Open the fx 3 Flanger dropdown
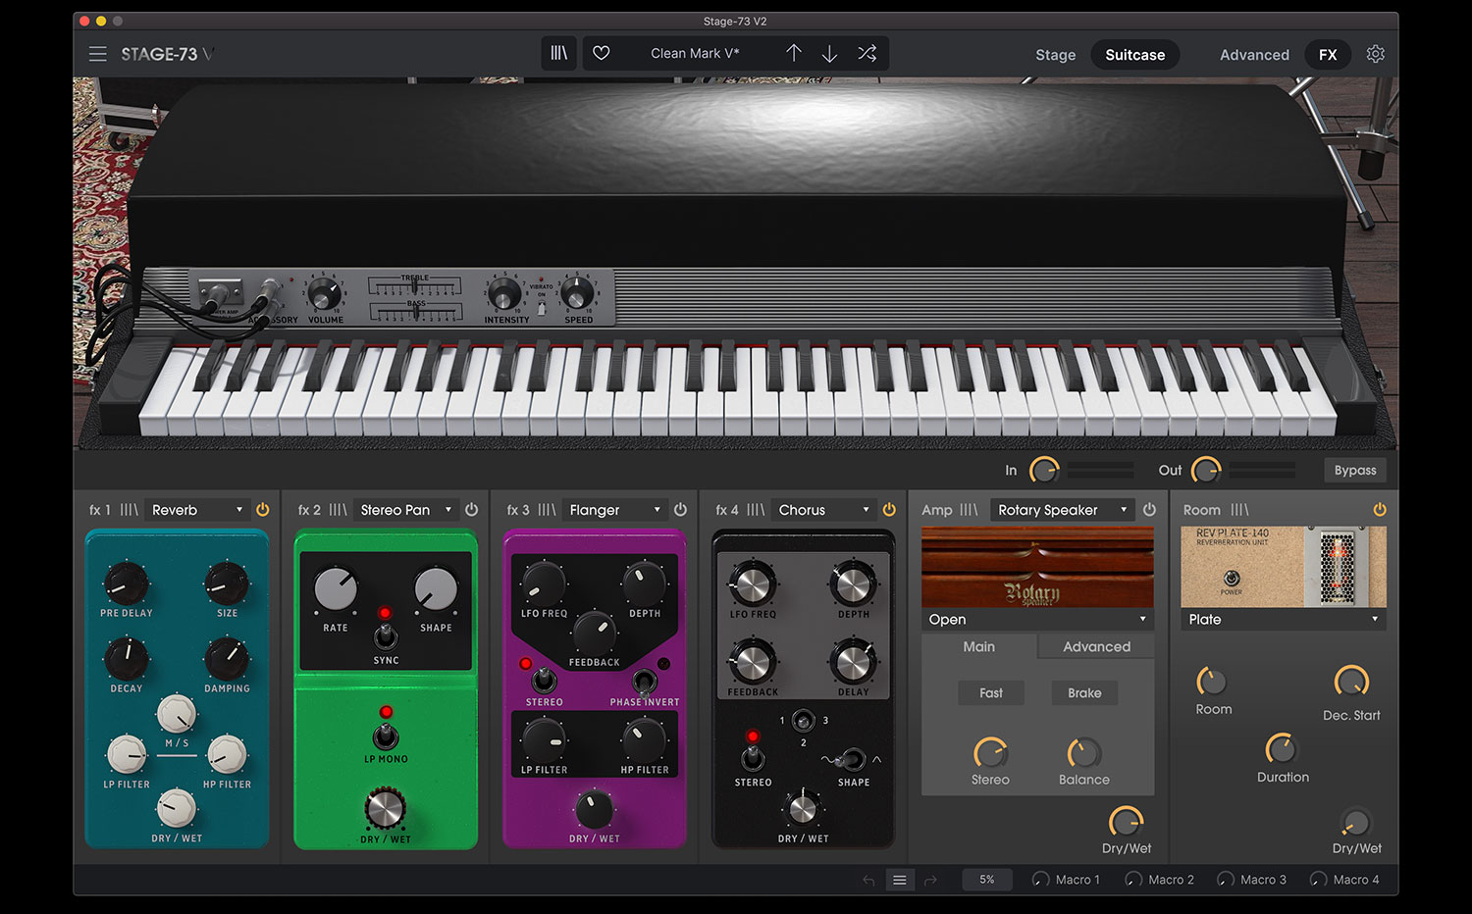1472x914 pixels. click(x=614, y=510)
